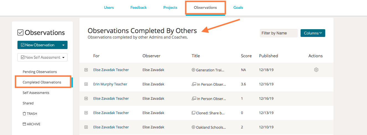Image resolution: width=367 pixels, height=135 pixels.
Task: Click the in-person icon on Erin Murphy's row
Action: pyautogui.click(x=194, y=84)
